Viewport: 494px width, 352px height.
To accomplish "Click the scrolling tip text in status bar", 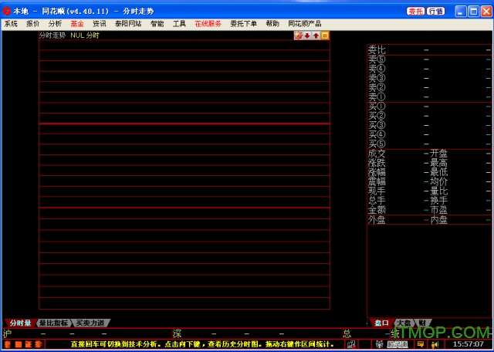I will pyautogui.click(x=201, y=344).
